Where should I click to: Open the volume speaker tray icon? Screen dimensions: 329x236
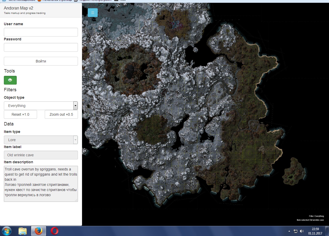coord(301,231)
